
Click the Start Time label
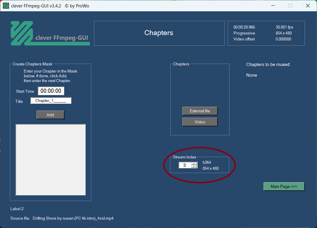pyautogui.click(x=25, y=92)
